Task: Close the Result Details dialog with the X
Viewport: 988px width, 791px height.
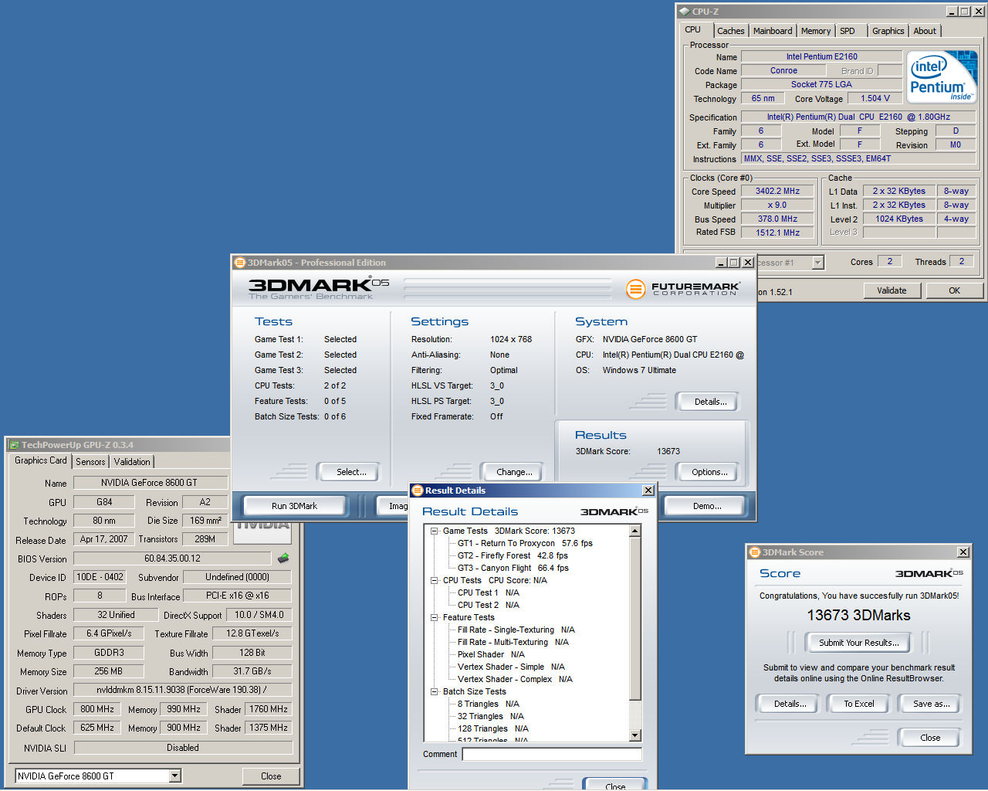Action: 648,491
